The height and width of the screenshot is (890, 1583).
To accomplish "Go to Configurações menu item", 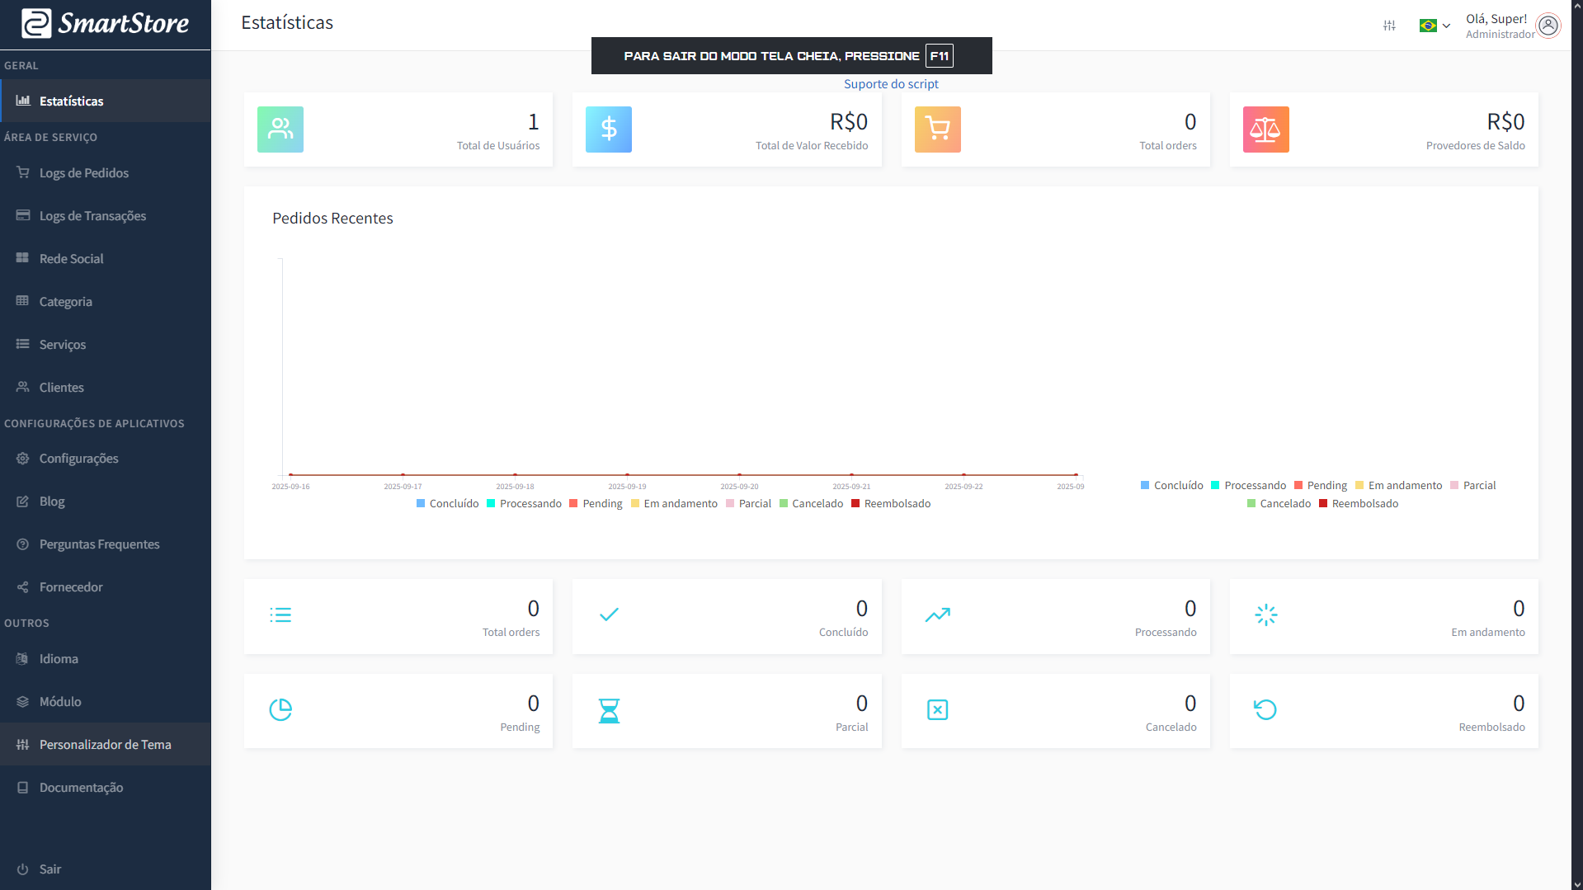I will click(79, 459).
